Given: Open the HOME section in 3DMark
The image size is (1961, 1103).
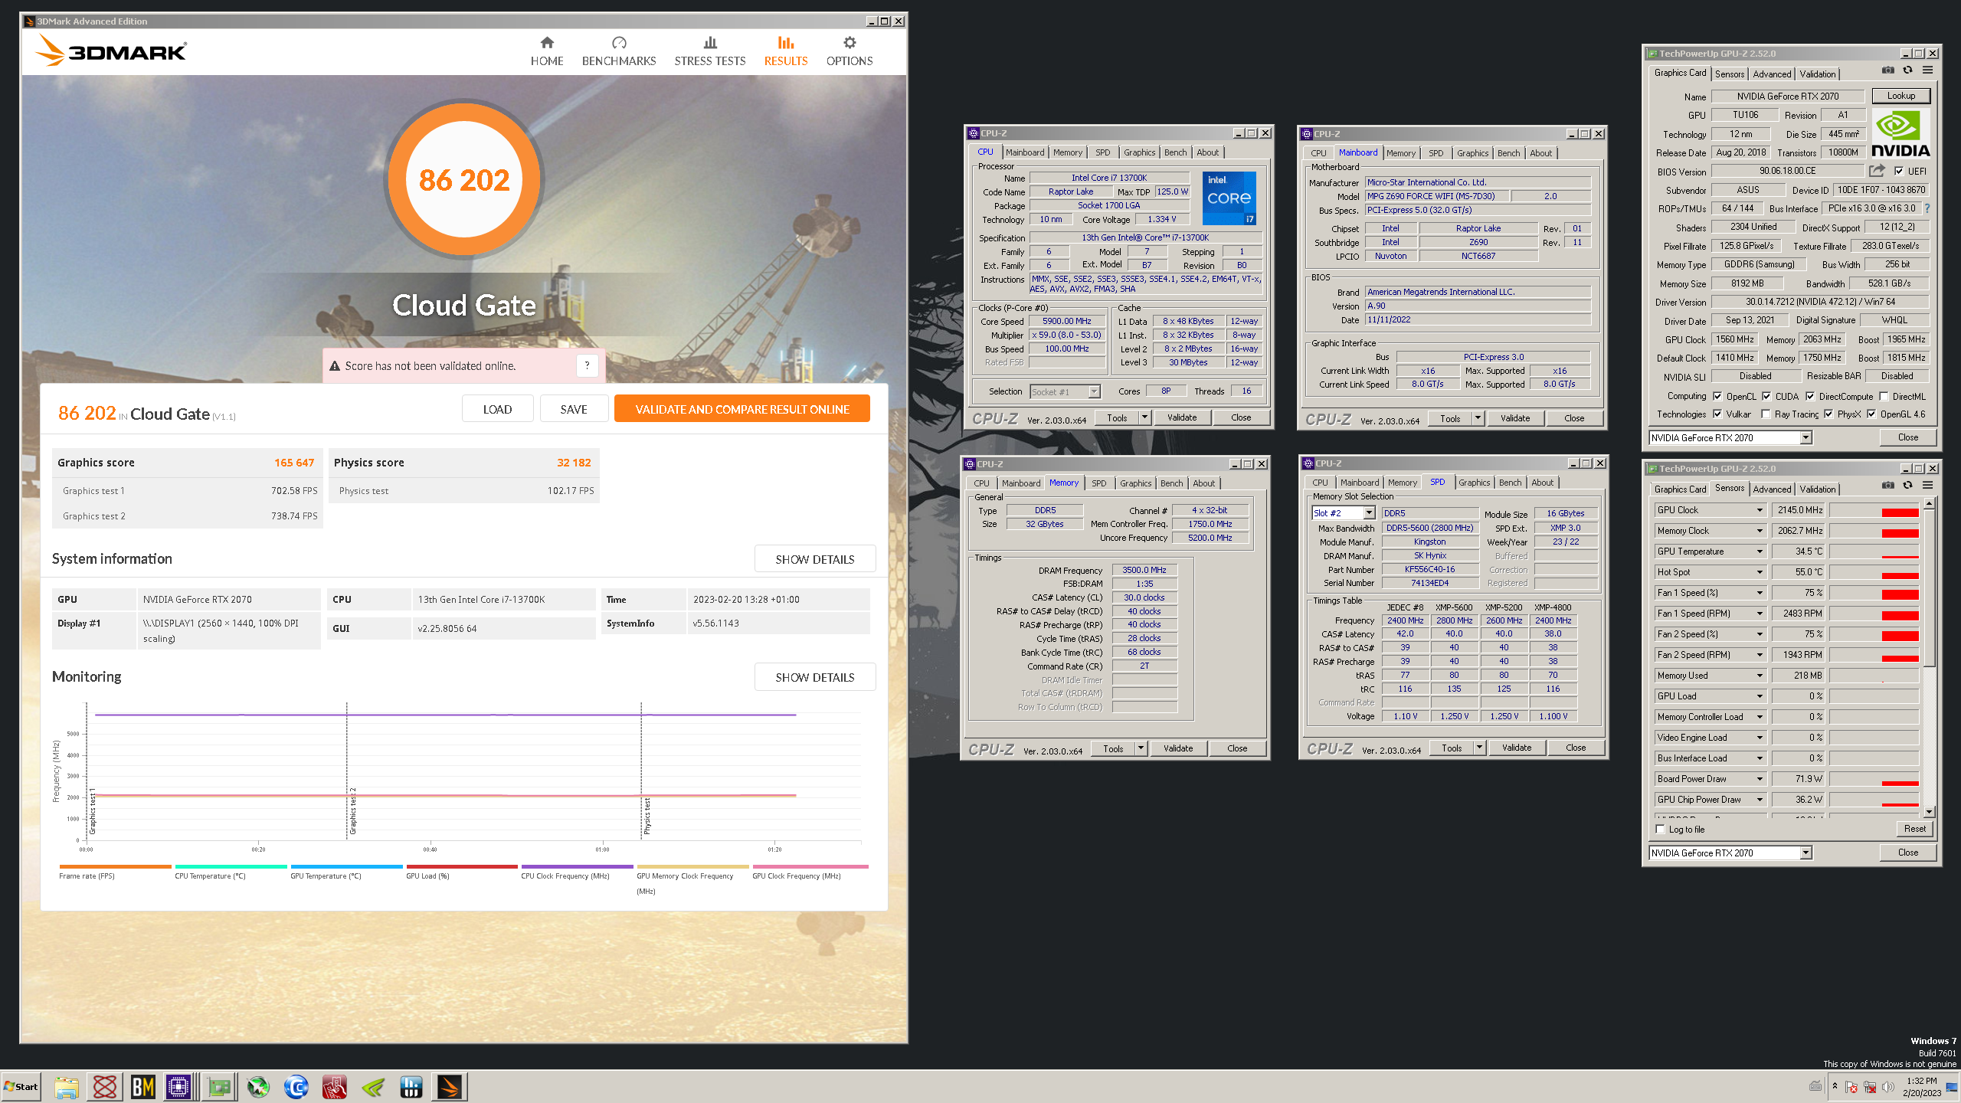Looking at the screenshot, I should [x=546, y=51].
